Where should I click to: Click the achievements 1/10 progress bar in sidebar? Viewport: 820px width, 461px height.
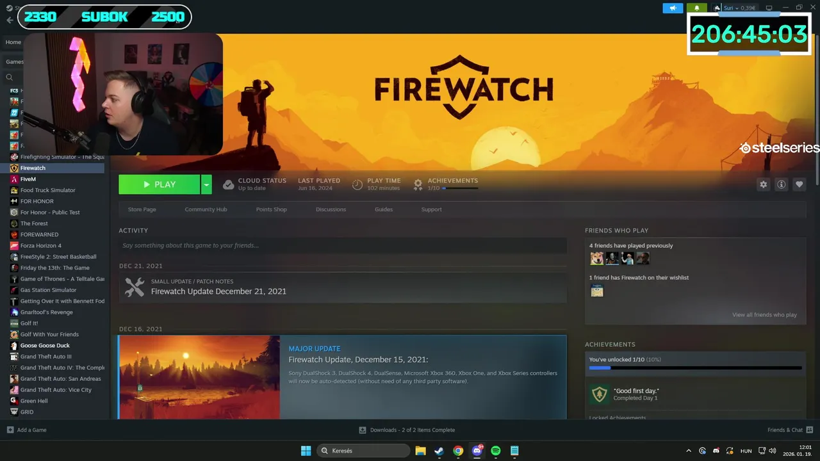point(695,368)
